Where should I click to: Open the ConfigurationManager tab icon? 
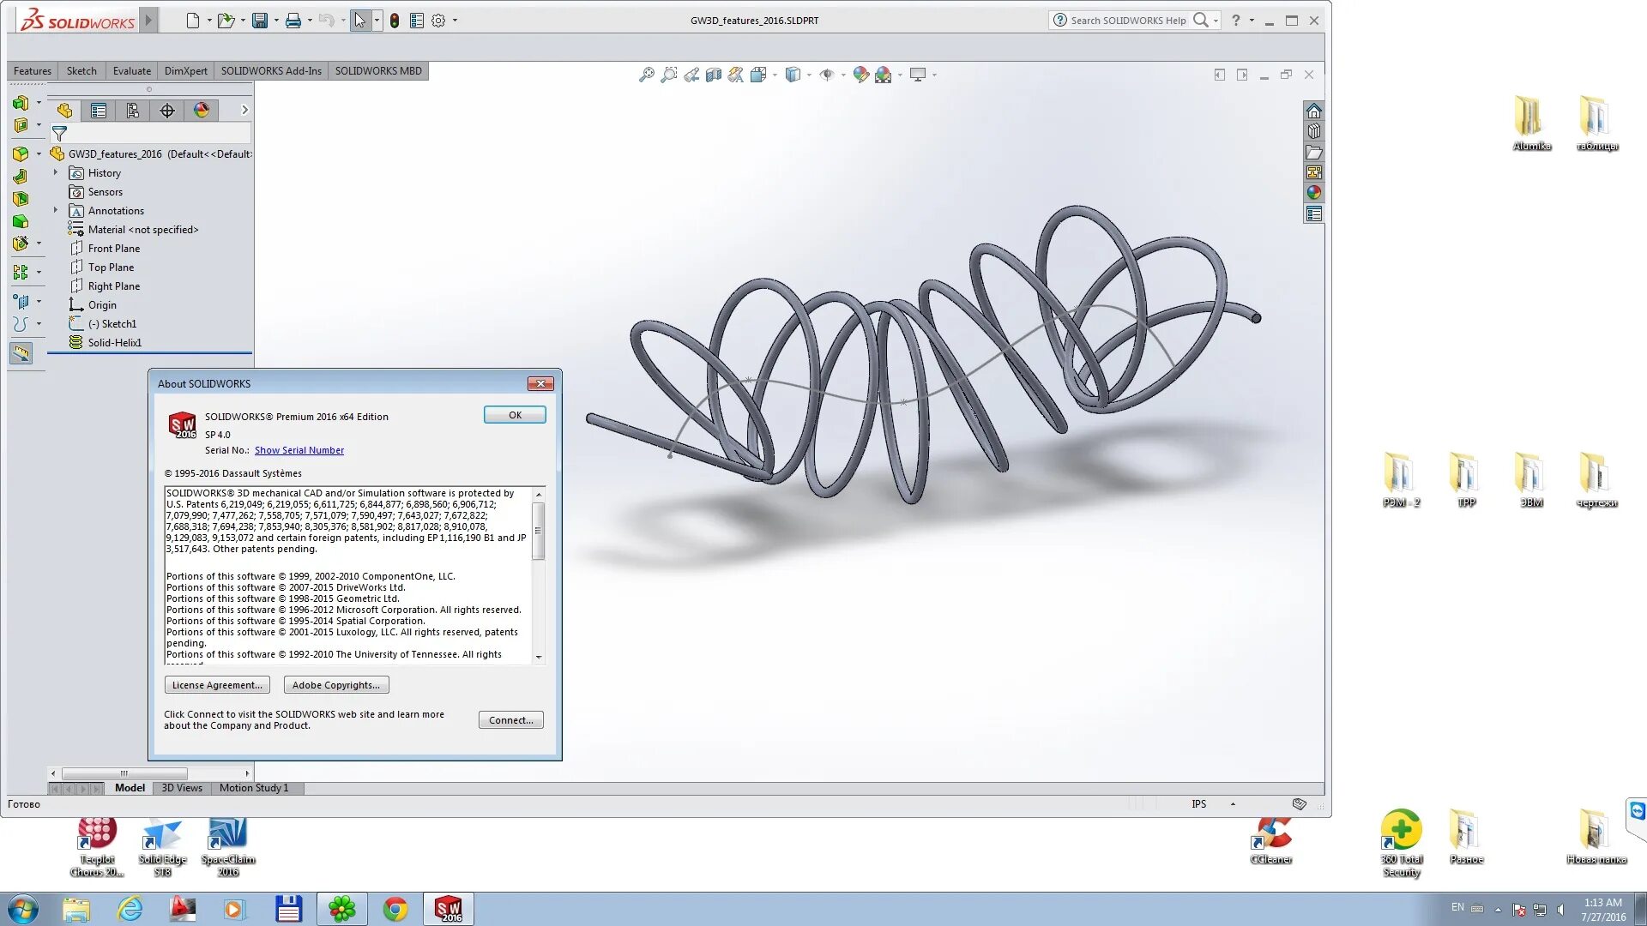pyautogui.click(x=132, y=110)
